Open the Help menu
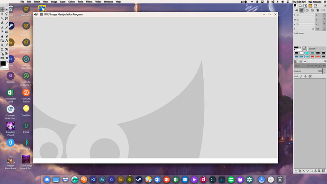The height and width of the screenshot is (184, 327). pos(118,2)
